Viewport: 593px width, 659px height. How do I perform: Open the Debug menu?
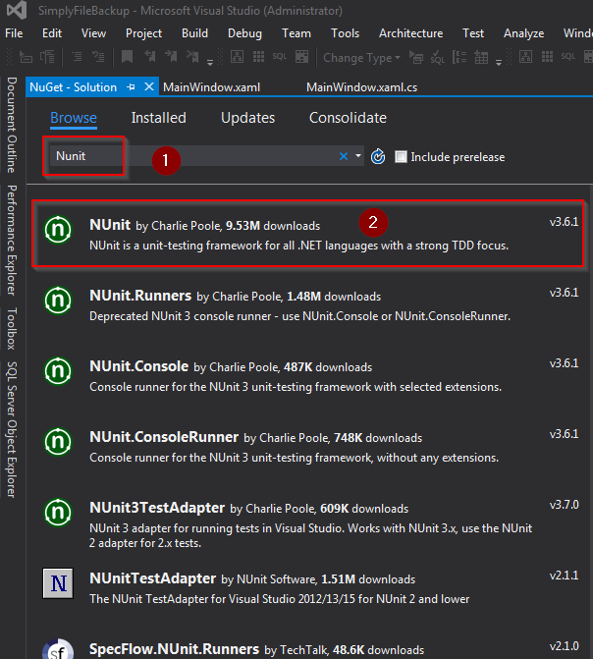(x=244, y=33)
